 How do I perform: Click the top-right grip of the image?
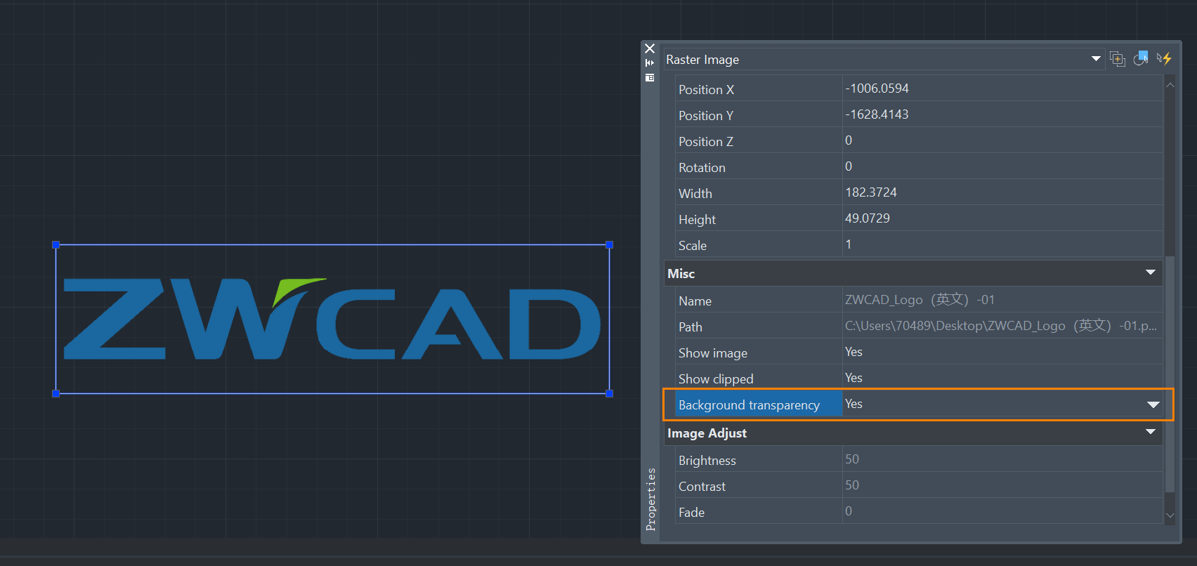click(x=610, y=245)
